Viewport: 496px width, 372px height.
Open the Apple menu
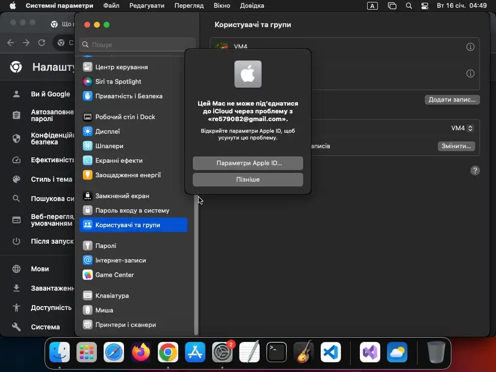point(13,5)
